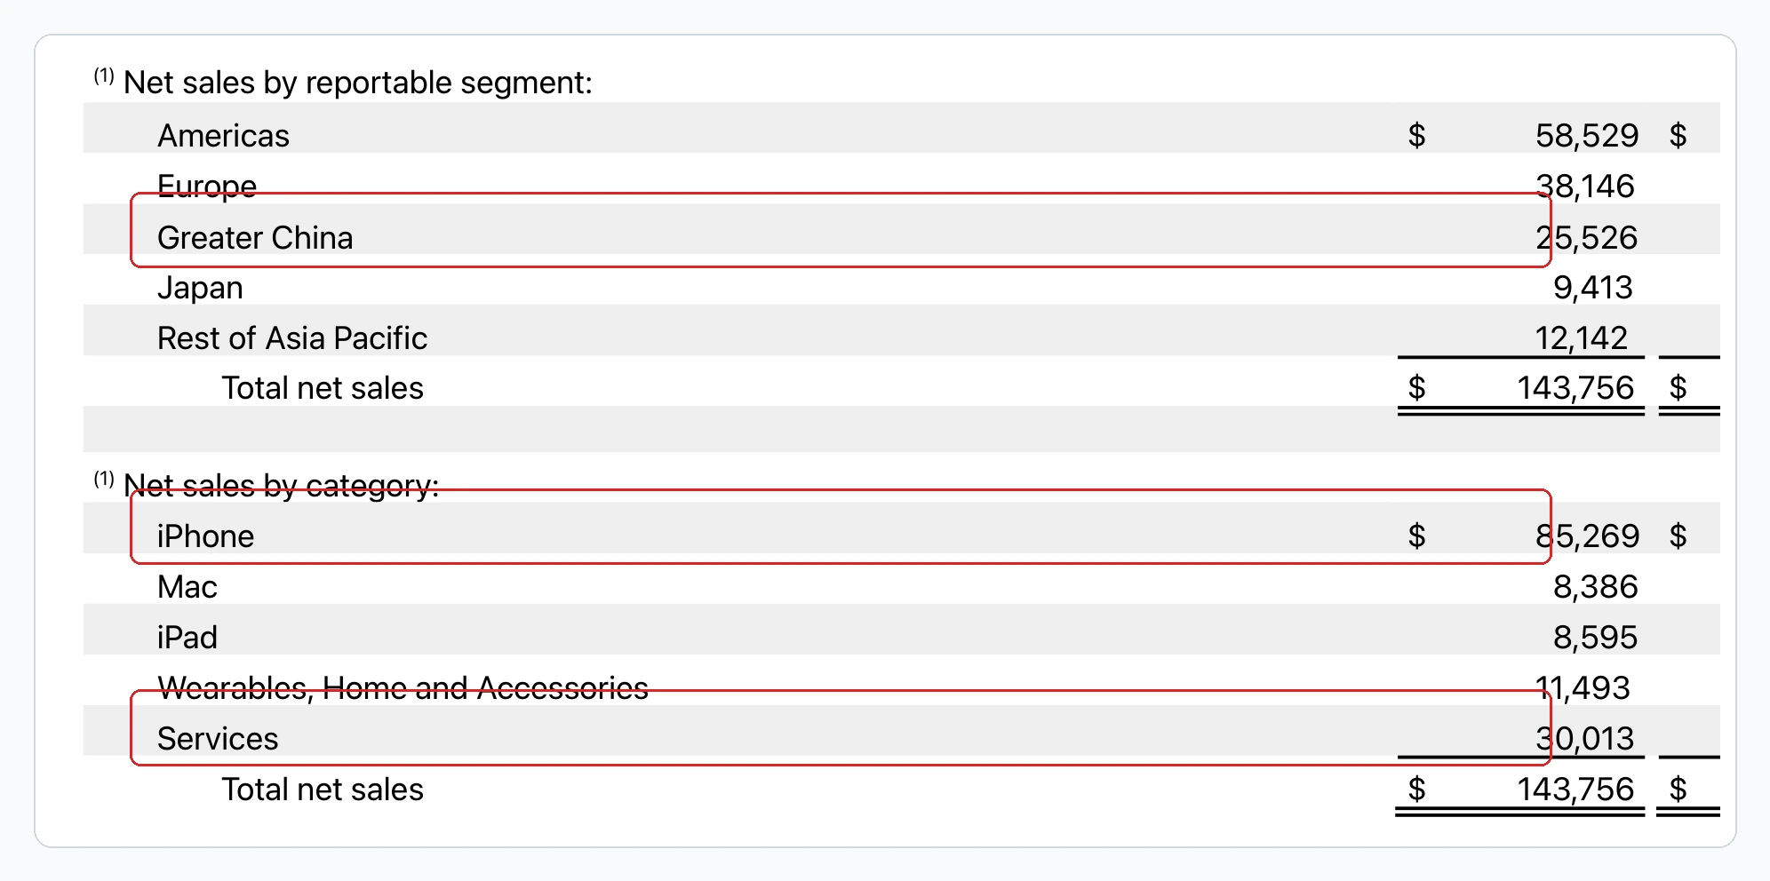The height and width of the screenshot is (881, 1770).
Task: Select the Services value 30,013
Action: click(1584, 739)
